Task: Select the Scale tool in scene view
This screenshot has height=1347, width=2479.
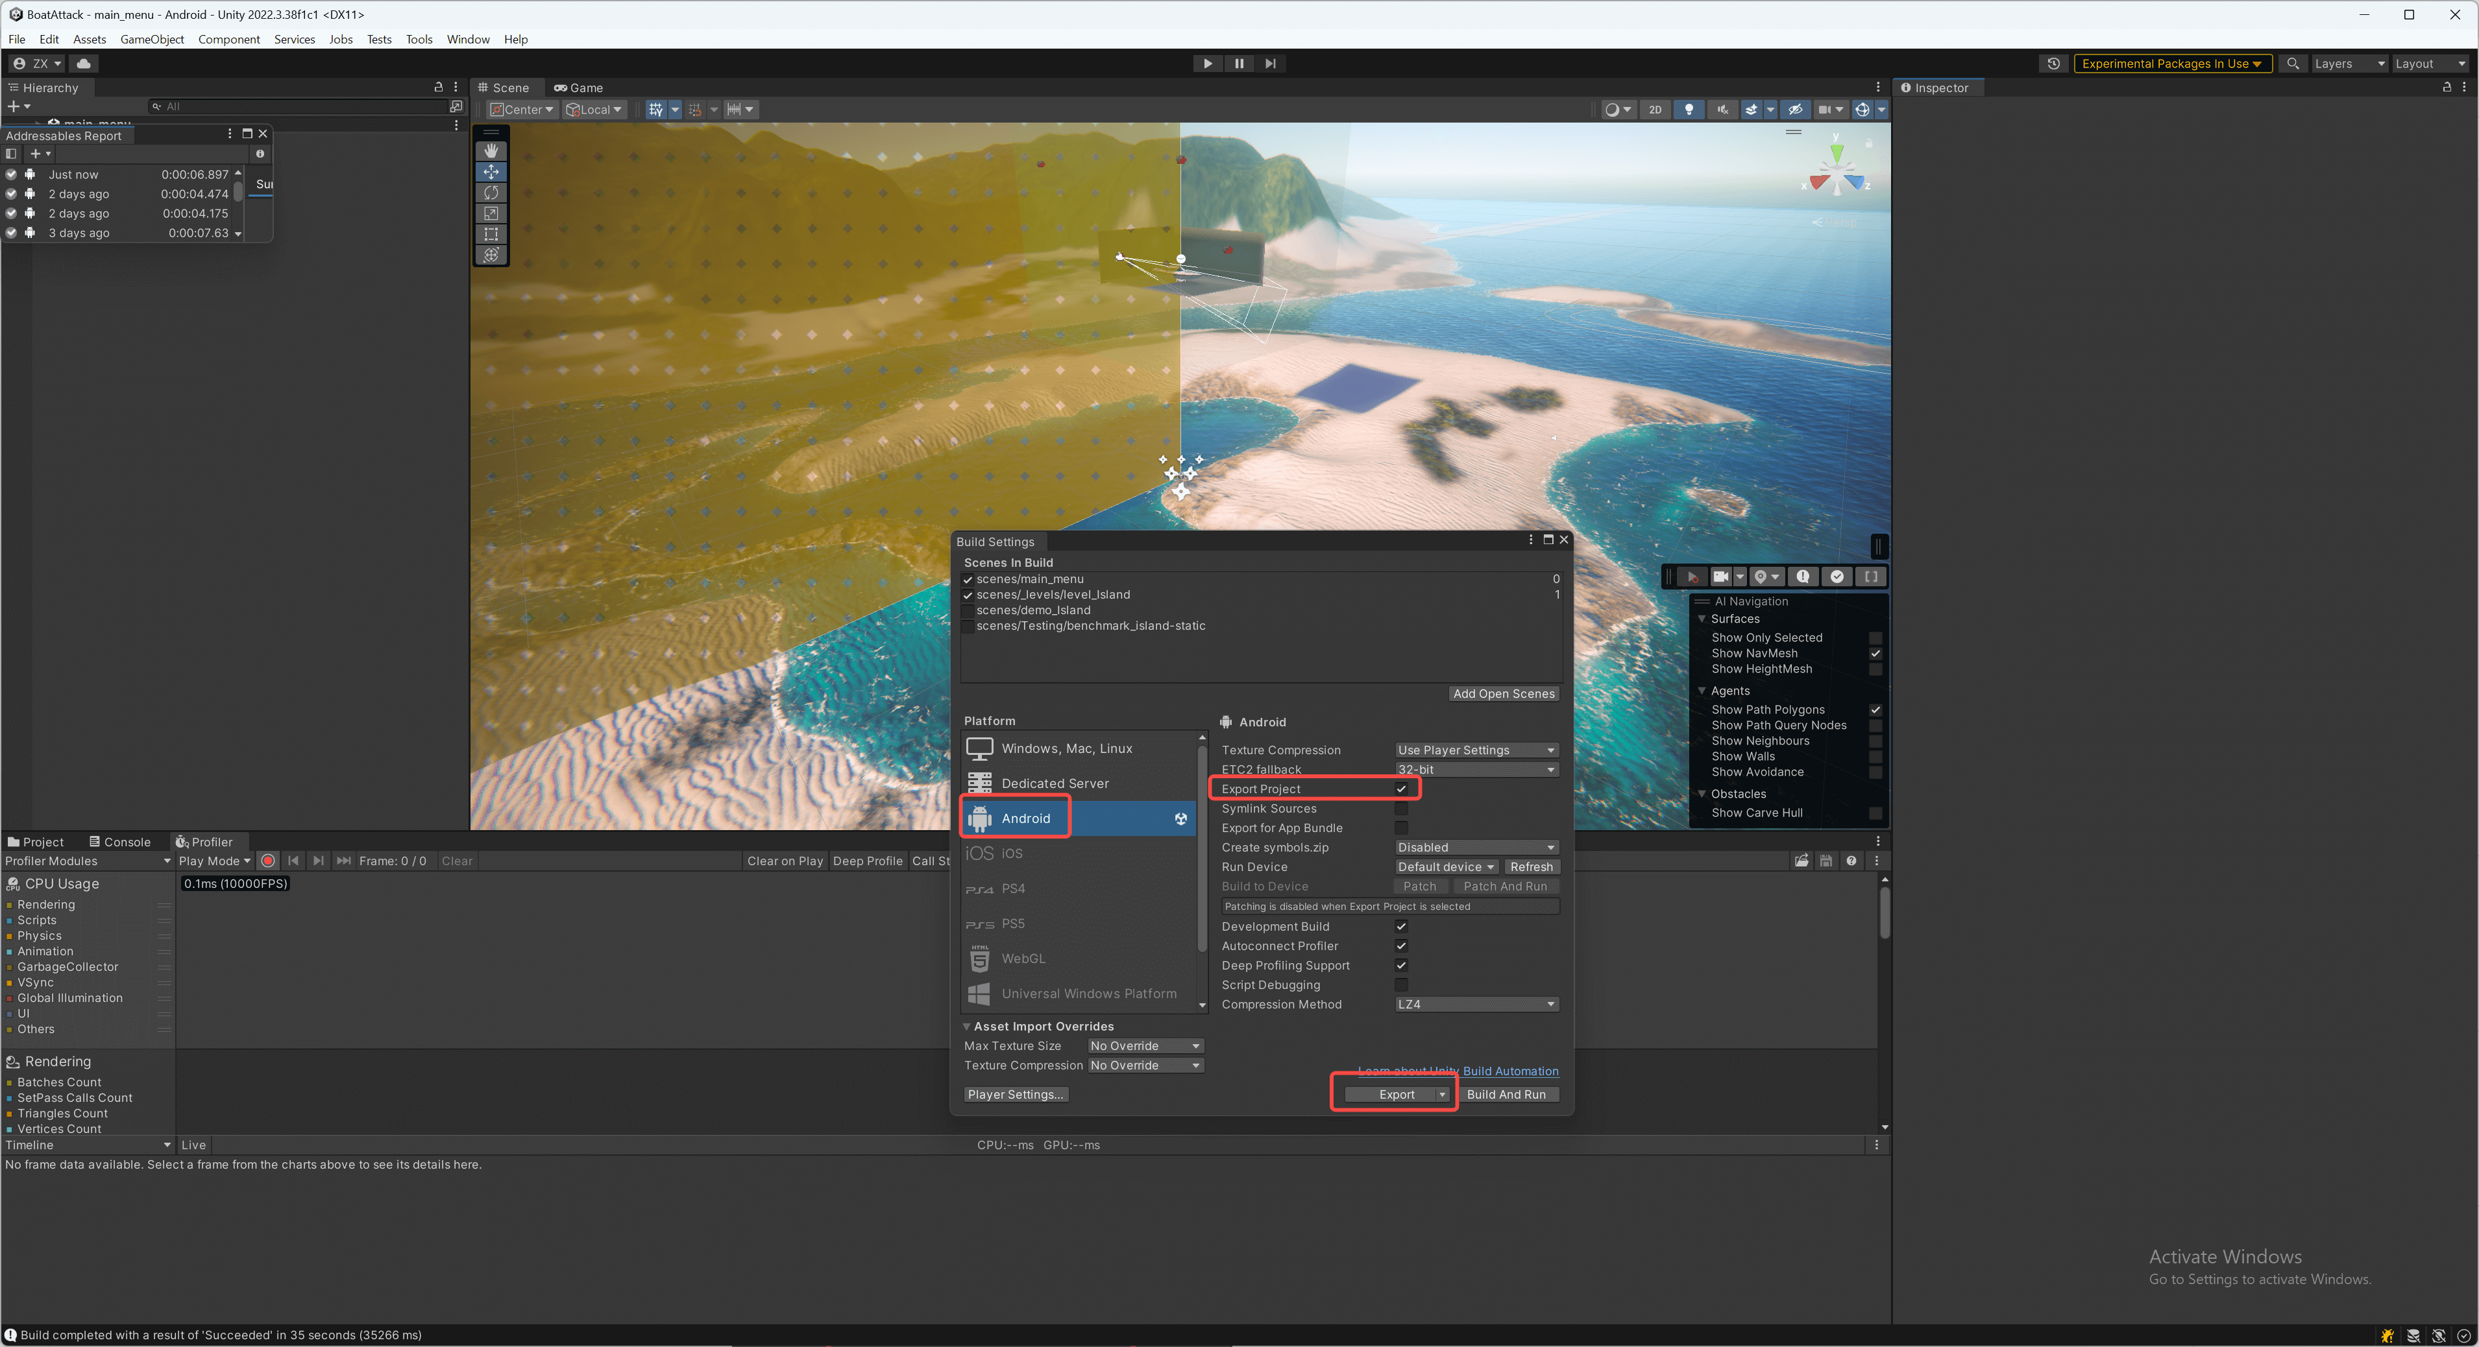Action: 491,213
